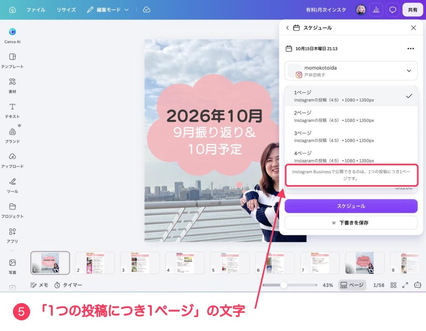Select page 4 thumbnail
The image size is (426, 331).
coord(185,263)
